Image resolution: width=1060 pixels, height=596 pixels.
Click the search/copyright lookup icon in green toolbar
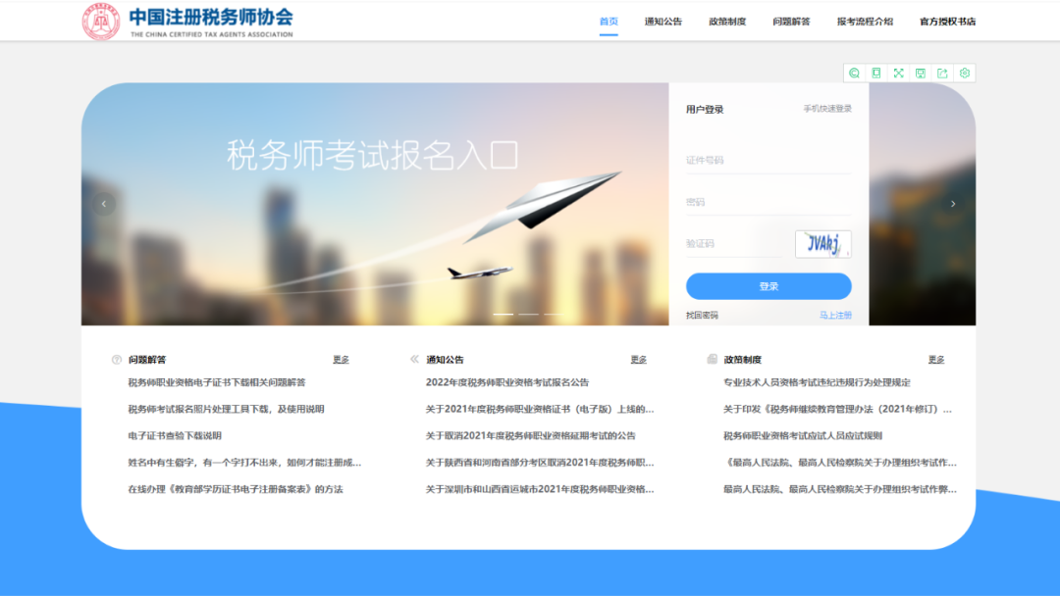pyautogui.click(x=855, y=73)
